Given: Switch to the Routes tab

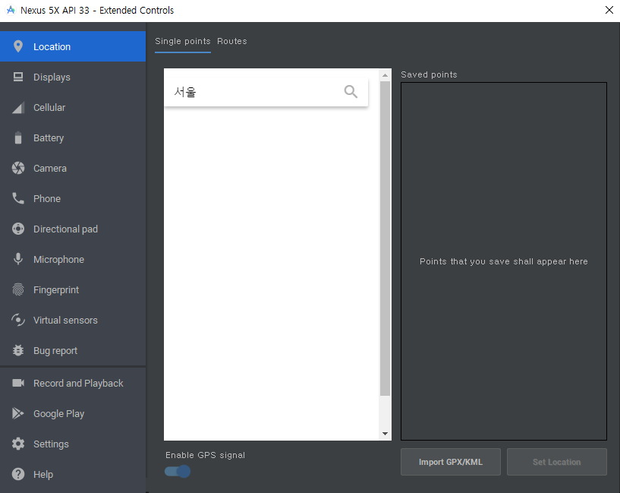Looking at the screenshot, I should coord(232,41).
